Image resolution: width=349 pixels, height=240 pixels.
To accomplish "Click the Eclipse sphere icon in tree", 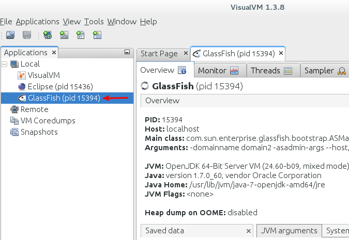I will point(22,87).
